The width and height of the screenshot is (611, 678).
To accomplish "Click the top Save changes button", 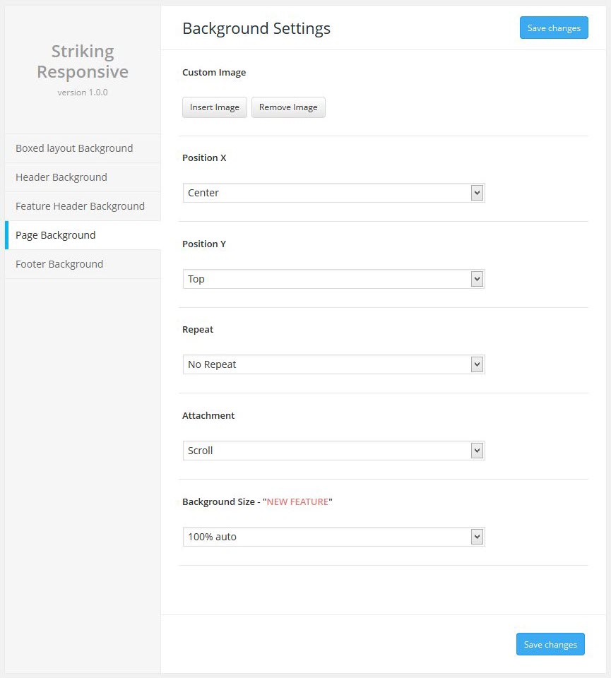I will coord(554,28).
